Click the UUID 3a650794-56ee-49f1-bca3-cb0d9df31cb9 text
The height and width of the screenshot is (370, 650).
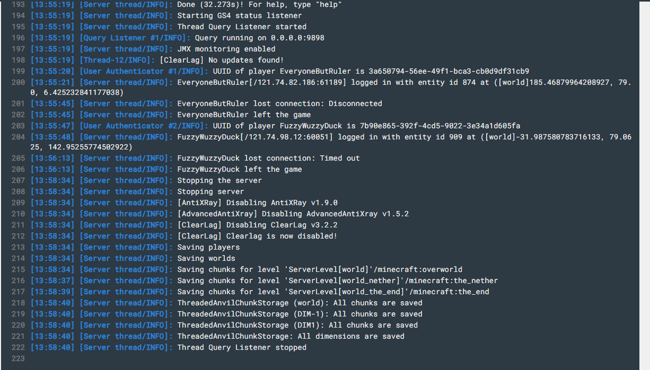point(449,71)
